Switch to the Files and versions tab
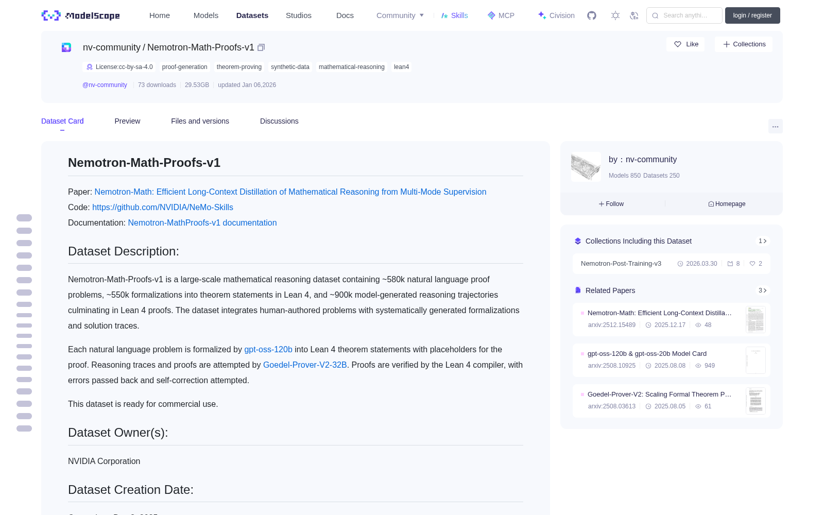This screenshot has height=515, width=824. click(200, 121)
